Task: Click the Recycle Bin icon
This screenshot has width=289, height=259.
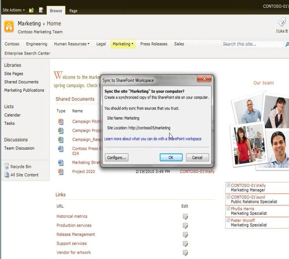Action: click(7, 166)
